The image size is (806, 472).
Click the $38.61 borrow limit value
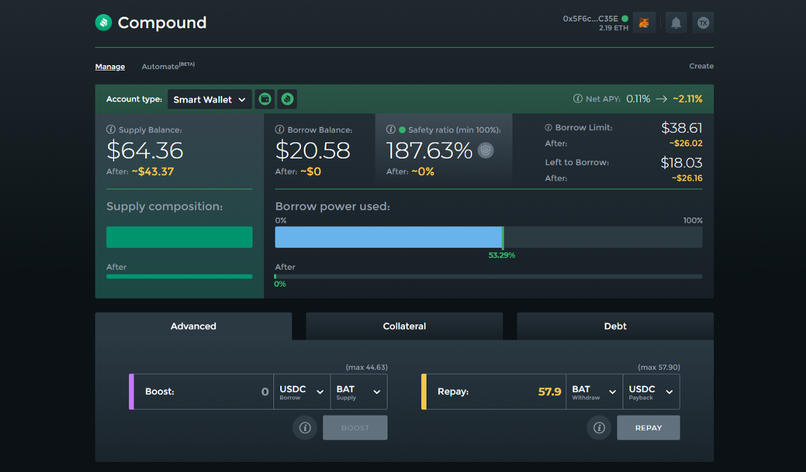tap(682, 128)
